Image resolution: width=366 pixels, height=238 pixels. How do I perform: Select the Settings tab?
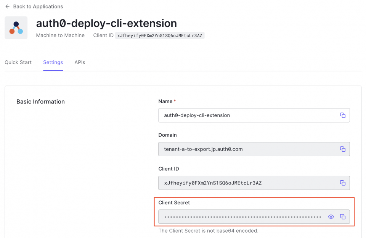tap(53, 62)
